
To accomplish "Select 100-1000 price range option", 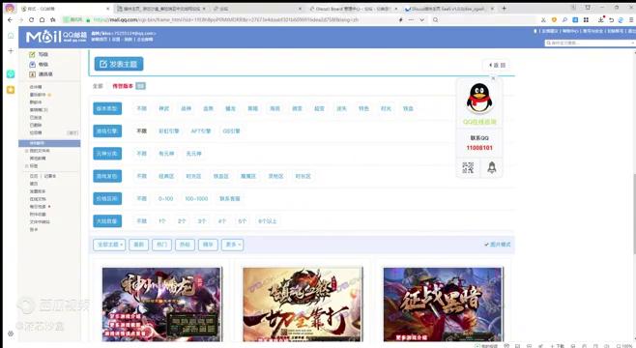I will (x=196, y=199).
